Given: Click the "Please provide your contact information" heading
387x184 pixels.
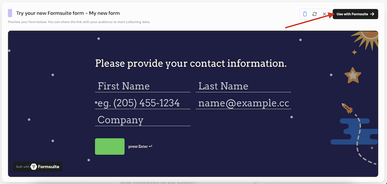Looking at the screenshot, I should coord(190,63).
